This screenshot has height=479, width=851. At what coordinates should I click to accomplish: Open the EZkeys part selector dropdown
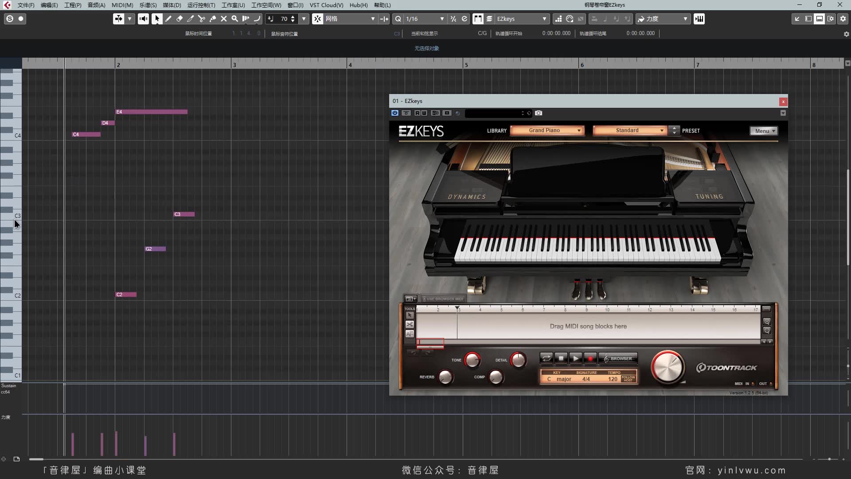pos(522,19)
